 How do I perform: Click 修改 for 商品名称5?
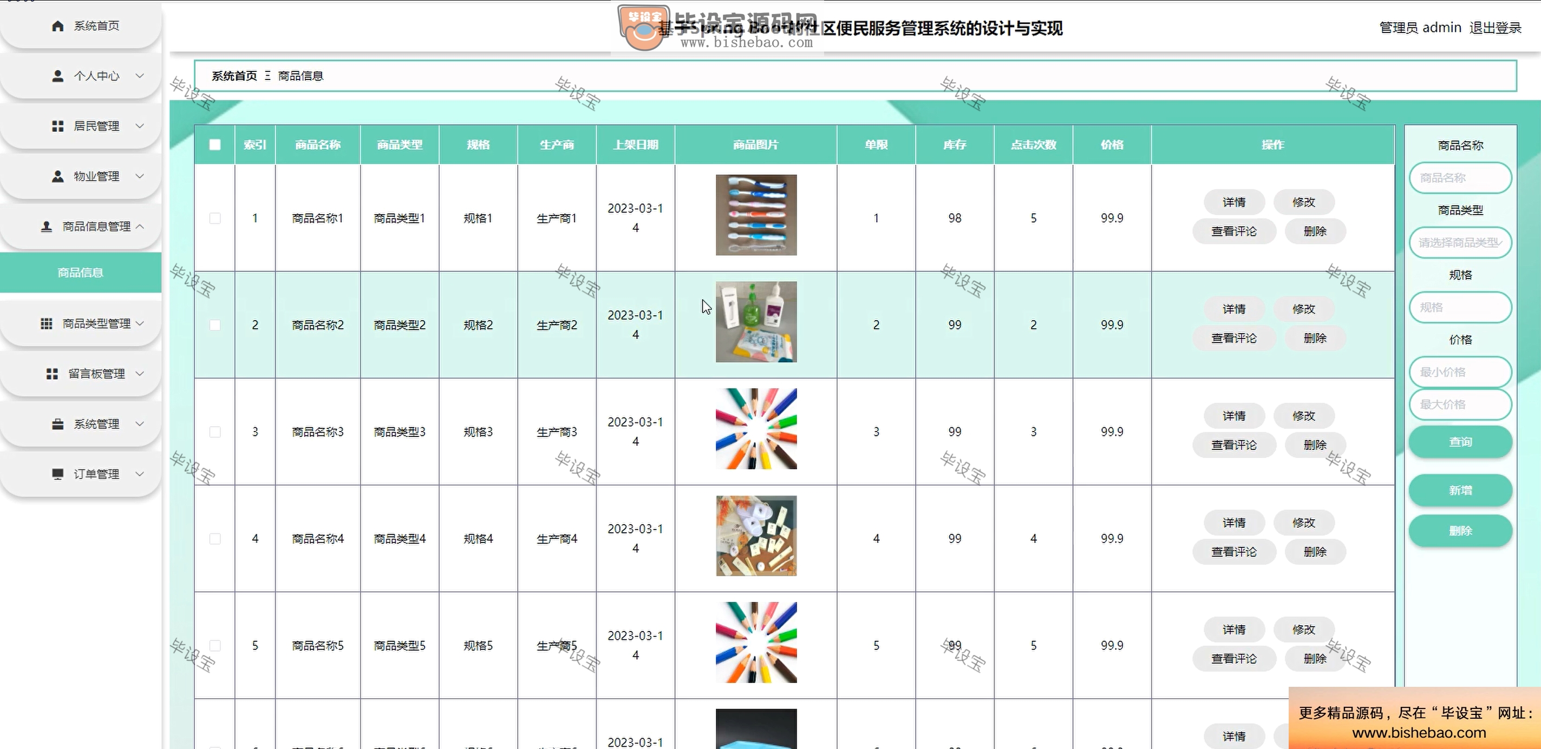point(1303,629)
